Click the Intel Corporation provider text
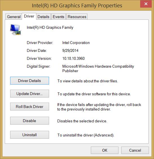This screenshot has height=159, width=154. pos(76,43)
